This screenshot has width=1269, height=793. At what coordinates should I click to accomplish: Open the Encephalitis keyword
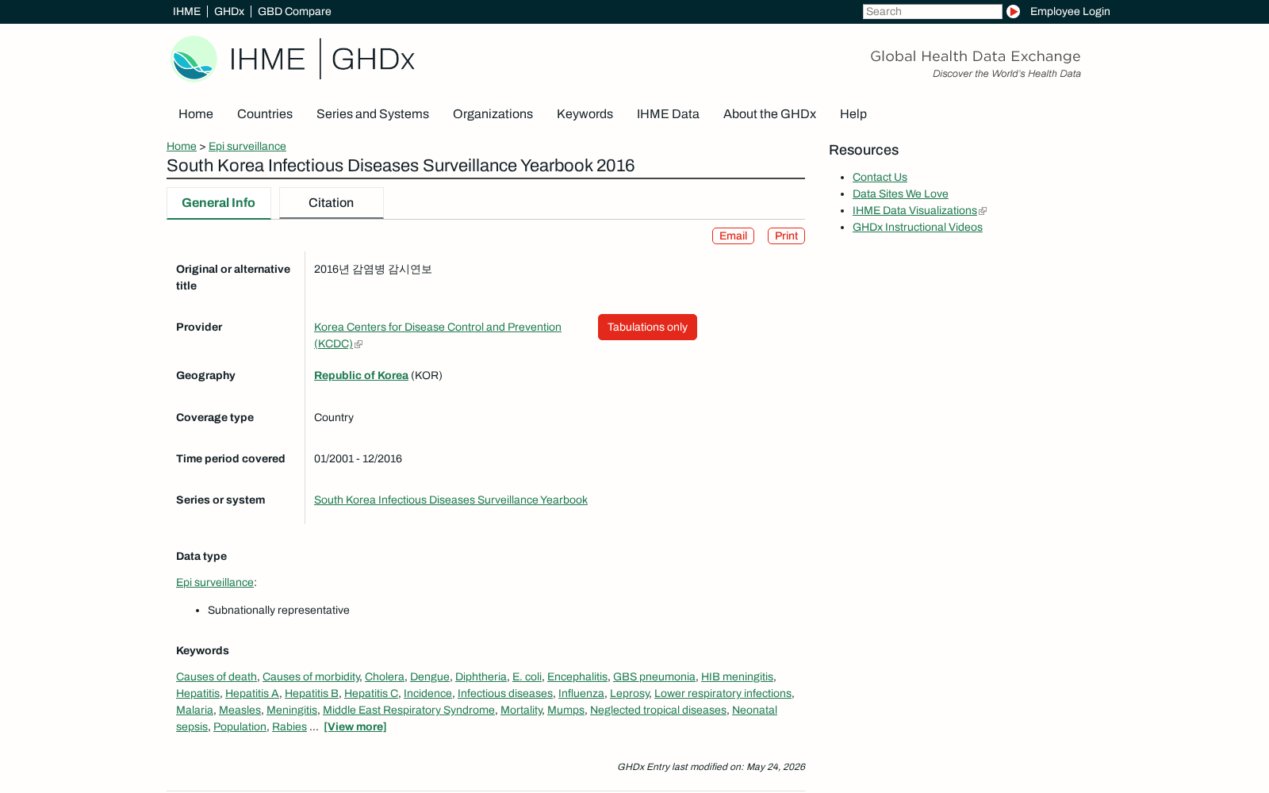577,676
